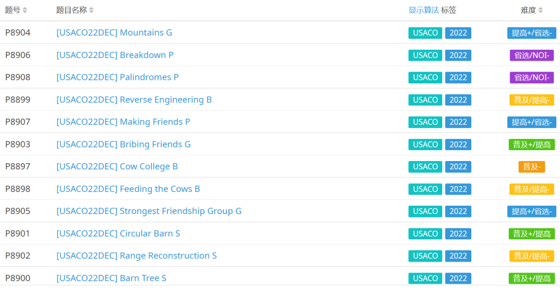Open Breakdown P problem link
The image size is (560, 288).
pos(115,55)
